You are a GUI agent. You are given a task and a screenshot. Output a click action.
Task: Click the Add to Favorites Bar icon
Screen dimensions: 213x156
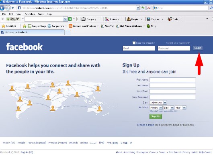click(25, 26)
